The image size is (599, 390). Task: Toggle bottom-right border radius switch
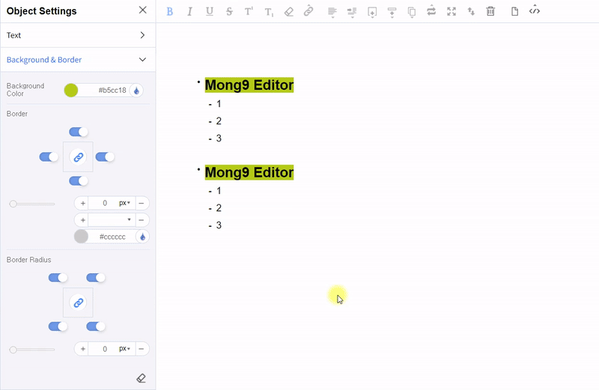96,326
